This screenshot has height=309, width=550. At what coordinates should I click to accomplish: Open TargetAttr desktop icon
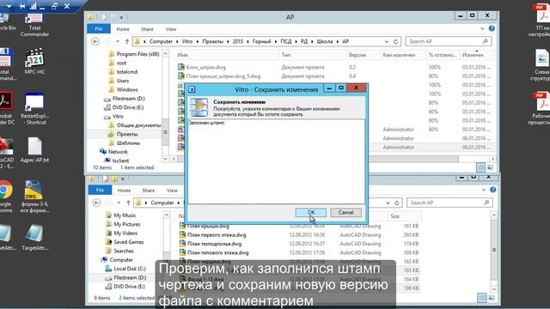tap(34, 238)
